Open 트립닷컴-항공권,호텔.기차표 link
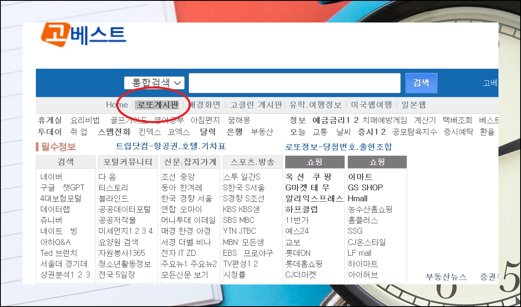Screen dimensions: 521x307 171,146
